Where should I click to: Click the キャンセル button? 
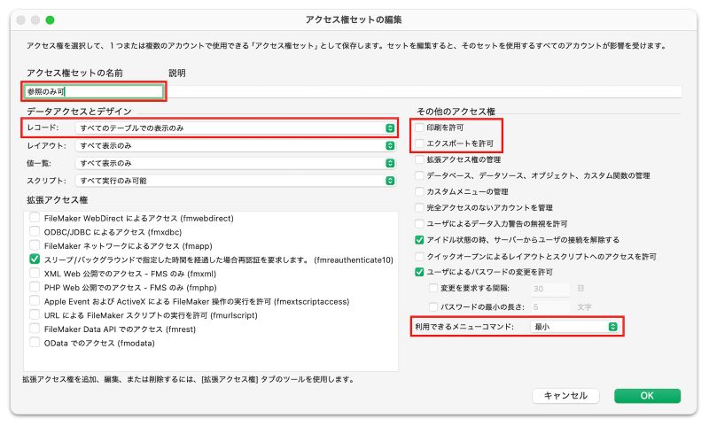[x=565, y=396]
